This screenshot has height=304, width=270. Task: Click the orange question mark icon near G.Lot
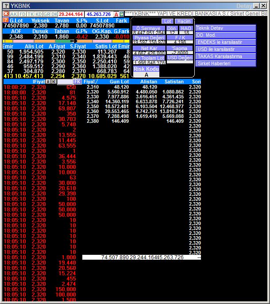coord(6,20)
